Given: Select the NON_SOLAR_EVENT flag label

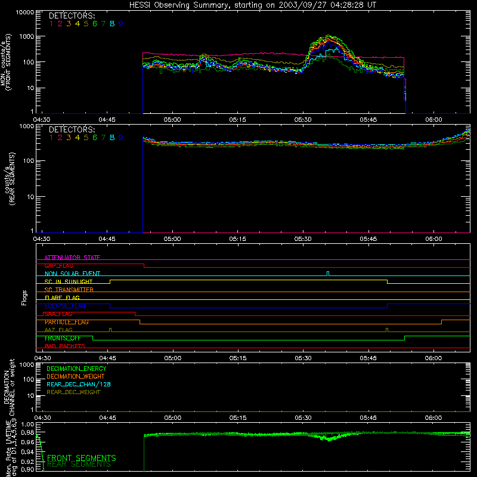Looking at the screenshot, I should (72, 274).
